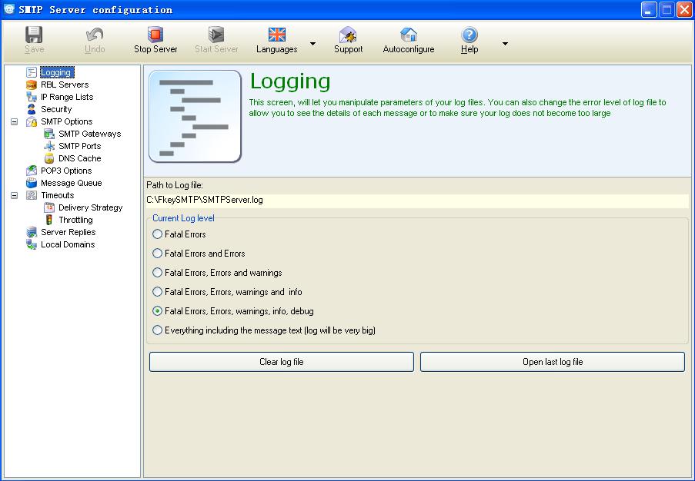Click the Path to Log file field
This screenshot has width=695, height=481.
click(x=416, y=200)
